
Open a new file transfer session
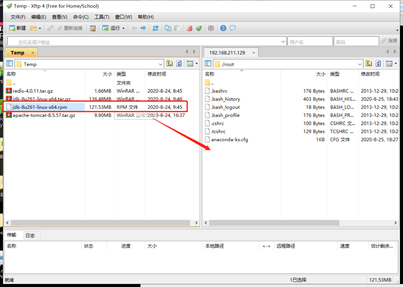[18, 28]
